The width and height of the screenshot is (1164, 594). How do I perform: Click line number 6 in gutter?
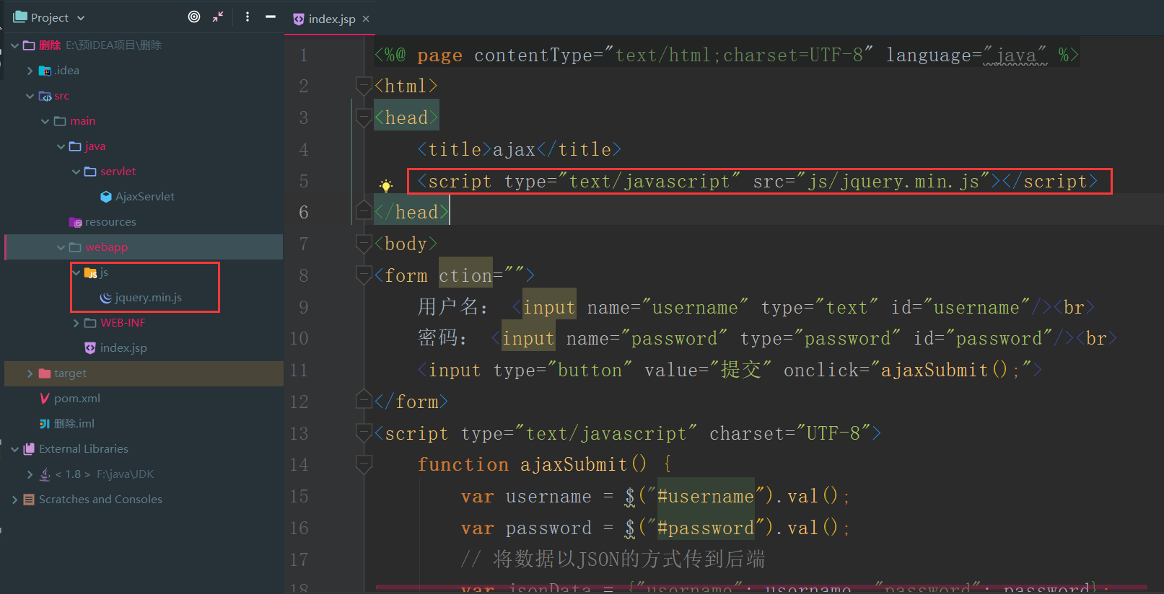304,212
